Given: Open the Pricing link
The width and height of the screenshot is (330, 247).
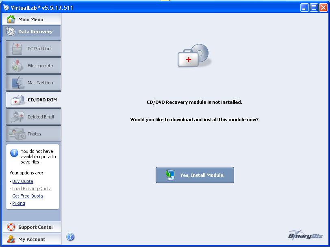Looking at the screenshot, I should coord(19,203).
